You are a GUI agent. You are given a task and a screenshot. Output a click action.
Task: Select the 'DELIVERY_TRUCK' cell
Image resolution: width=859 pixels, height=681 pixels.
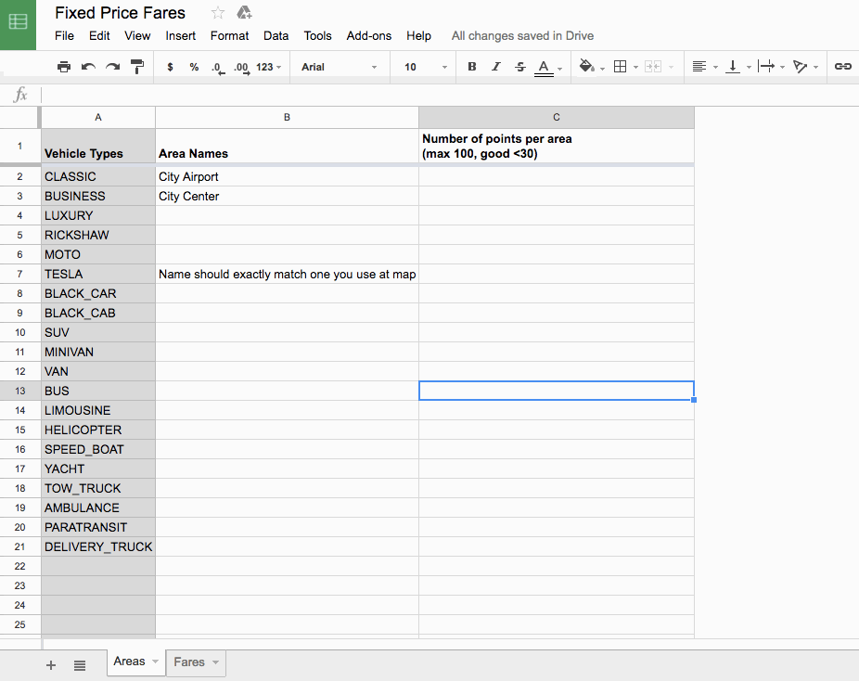pos(98,546)
